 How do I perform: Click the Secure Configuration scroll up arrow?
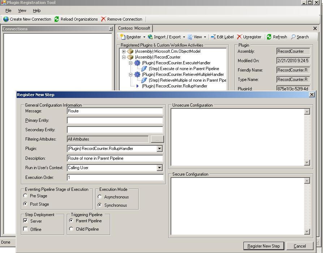307,181
